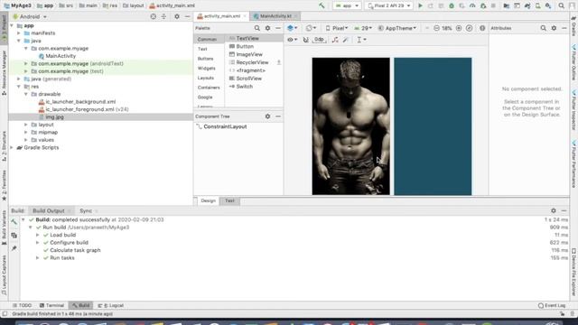
Task: Toggle the Project tool window stripe
Action: [x=4, y=28]
